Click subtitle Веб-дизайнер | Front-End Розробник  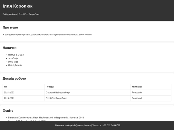click(21, 14)
